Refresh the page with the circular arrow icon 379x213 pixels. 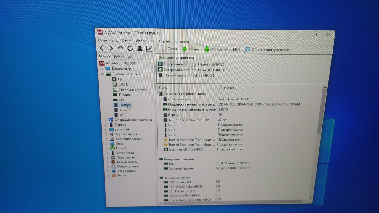point(130,48)
